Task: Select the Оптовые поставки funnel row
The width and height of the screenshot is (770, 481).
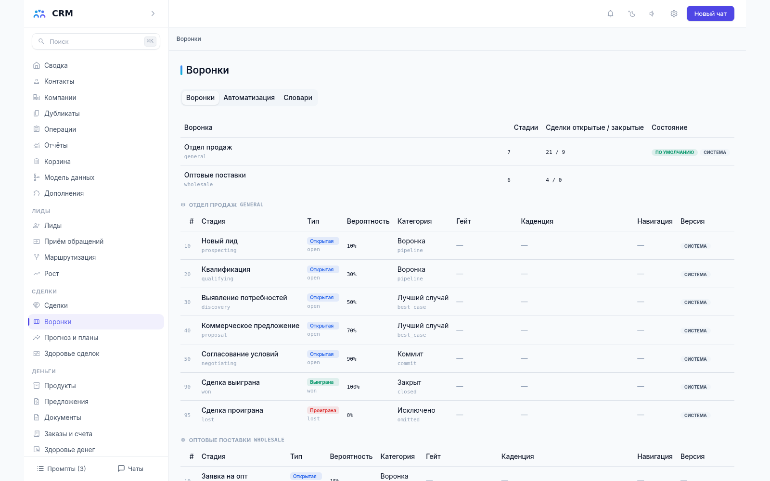Action: 457,179
